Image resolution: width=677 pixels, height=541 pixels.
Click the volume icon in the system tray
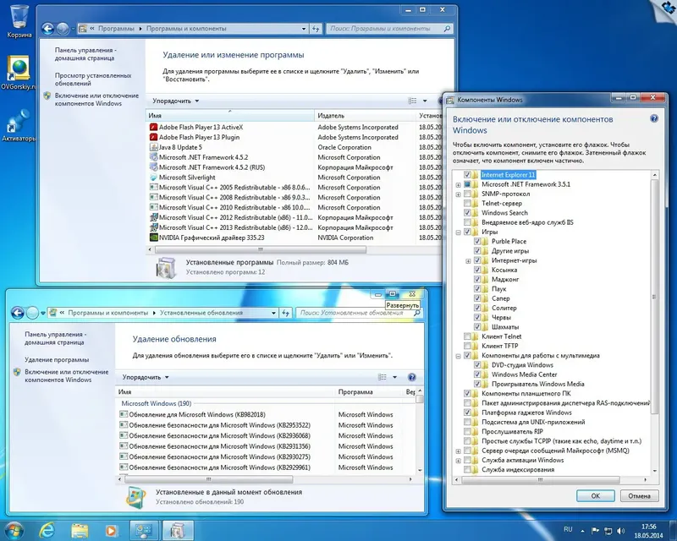621,531
